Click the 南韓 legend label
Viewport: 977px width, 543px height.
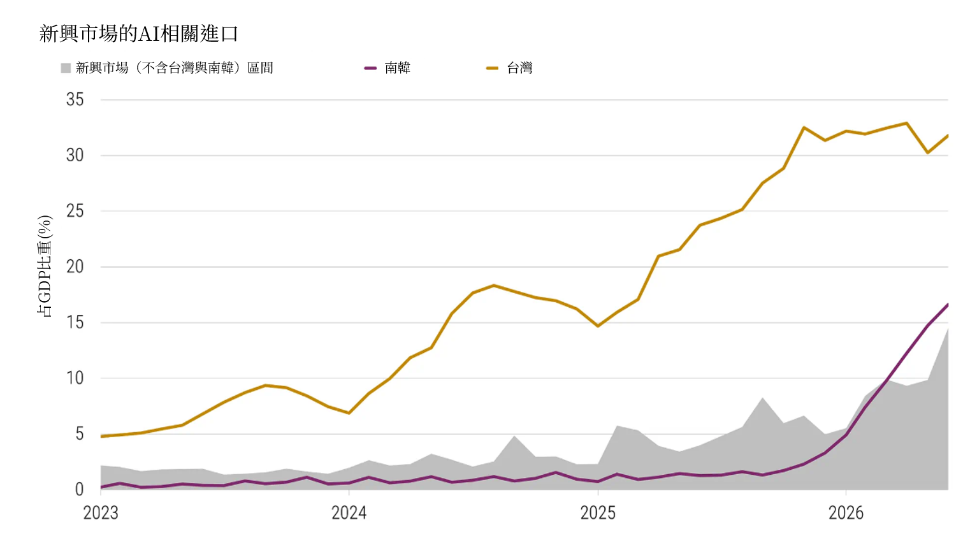coord(398,68)
